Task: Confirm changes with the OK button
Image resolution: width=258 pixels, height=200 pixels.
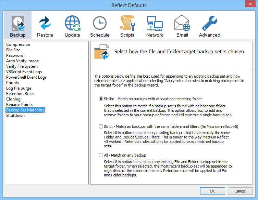Action: 212,191
